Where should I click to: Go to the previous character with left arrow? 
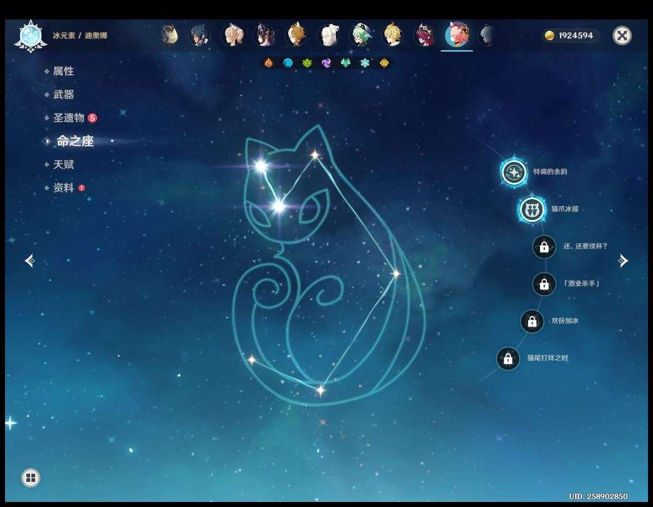[x=30, y=261]
